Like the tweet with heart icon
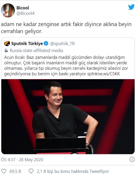The image size is (138, 176). click(x=4, y=171)
